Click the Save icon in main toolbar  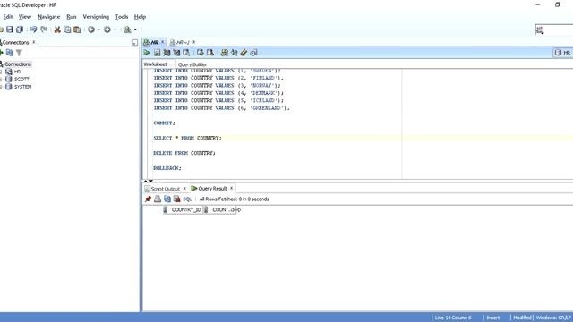(x=10, y=30)
